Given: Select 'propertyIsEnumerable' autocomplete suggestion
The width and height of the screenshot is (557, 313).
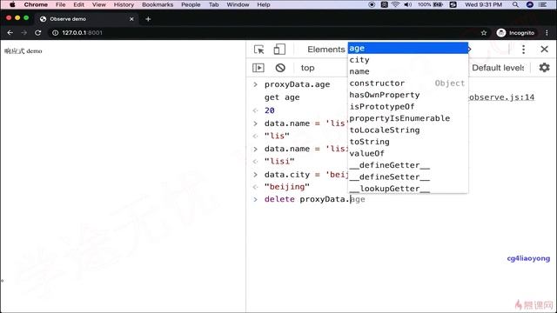Looking at the screenshot, I should click(408, 118).
